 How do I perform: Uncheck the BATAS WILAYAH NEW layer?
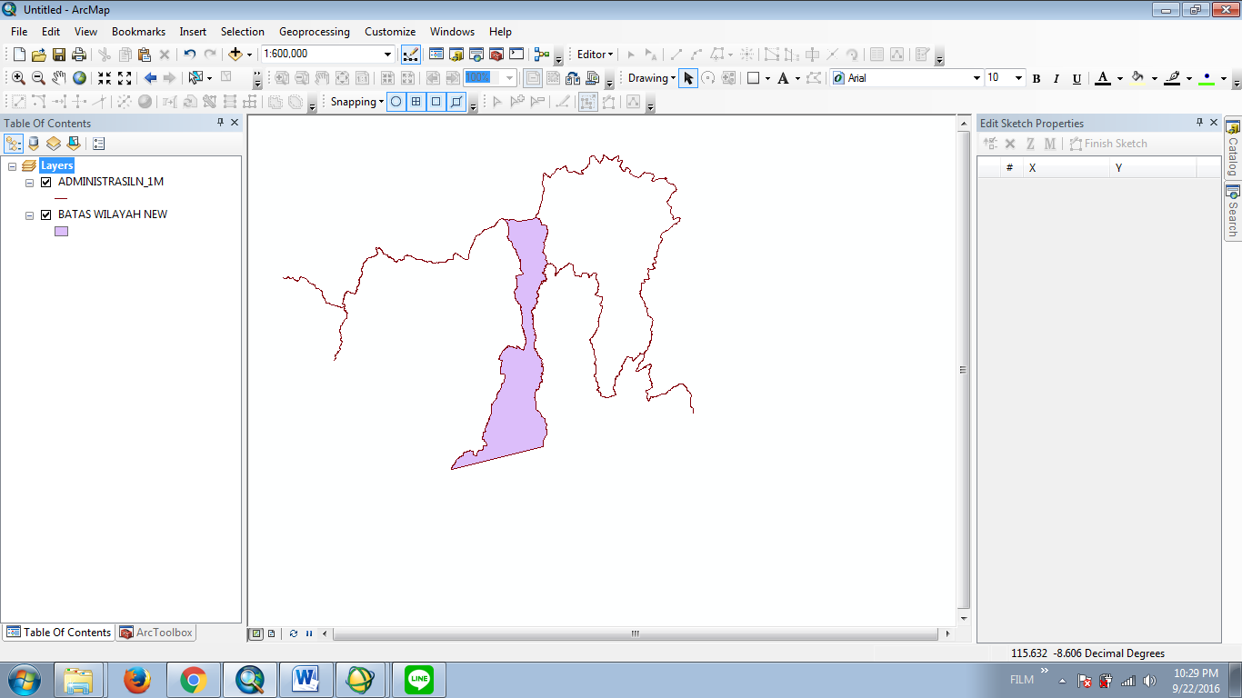(46, 215)
